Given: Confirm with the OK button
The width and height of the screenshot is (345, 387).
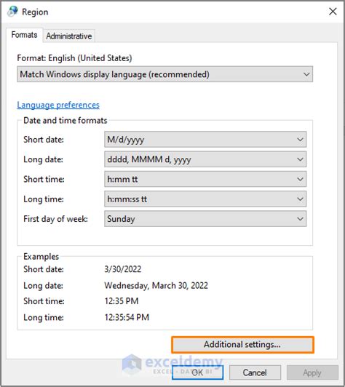Looking at the screenshot, I should [x=197, y=372].
